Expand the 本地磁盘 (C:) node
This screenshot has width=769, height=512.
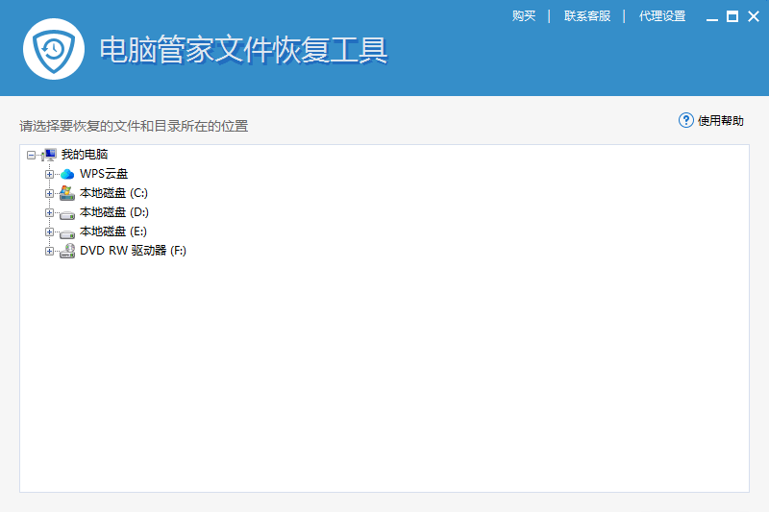click(49, 193)
